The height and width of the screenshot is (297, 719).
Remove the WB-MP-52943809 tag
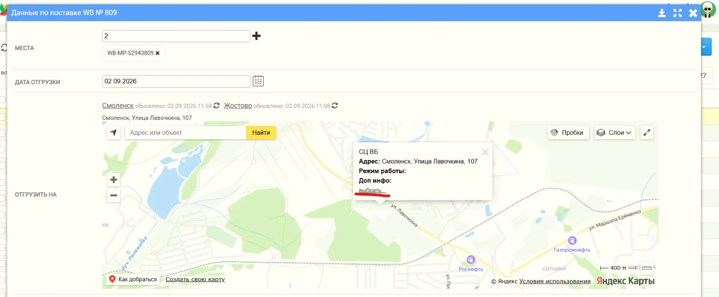point(157,53)
